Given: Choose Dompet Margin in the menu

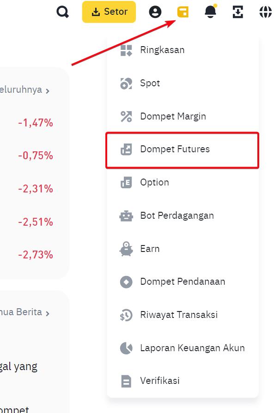Looking at the screenshot, I should click(173, 116).
